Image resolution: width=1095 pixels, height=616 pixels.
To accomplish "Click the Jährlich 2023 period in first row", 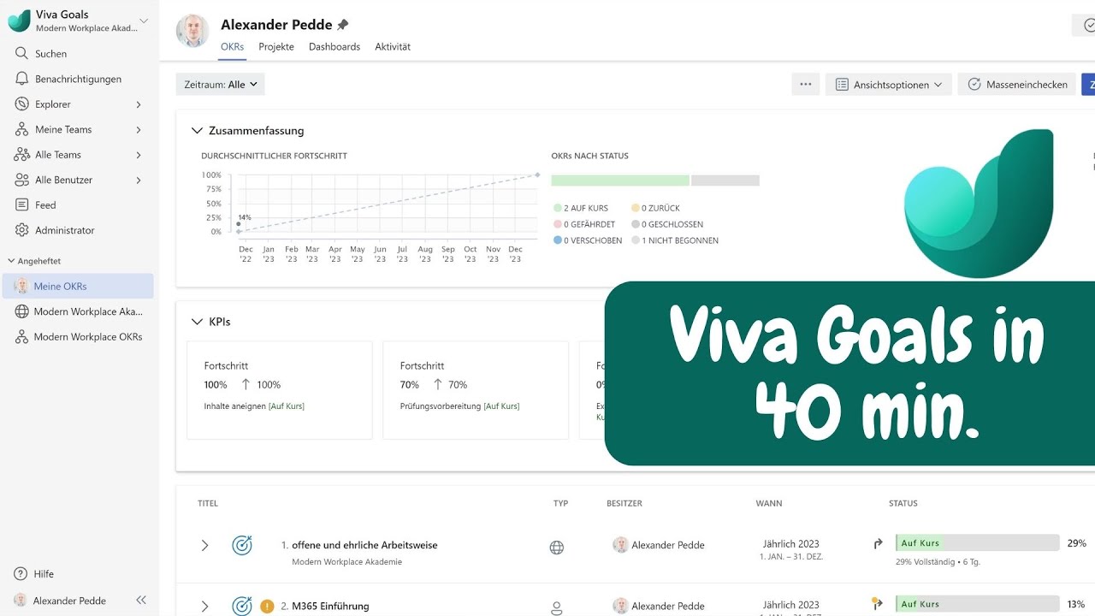I will [790, 543].
